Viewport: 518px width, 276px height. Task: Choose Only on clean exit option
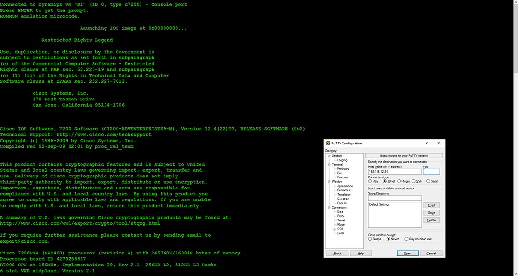coord(406,239)
